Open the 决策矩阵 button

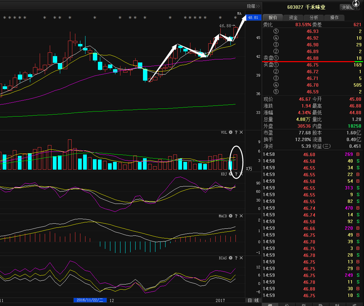tap(350, 7)
